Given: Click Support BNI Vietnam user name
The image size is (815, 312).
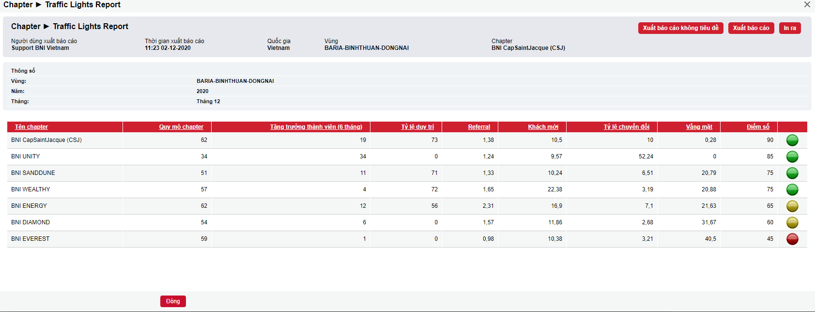Looking at the screenshot, I should click(x=40, y=48).
